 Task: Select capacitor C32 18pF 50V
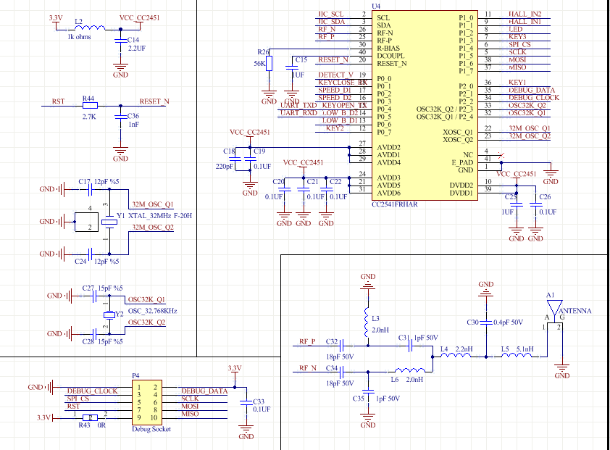pyautogui.click(x=341, y=346)
